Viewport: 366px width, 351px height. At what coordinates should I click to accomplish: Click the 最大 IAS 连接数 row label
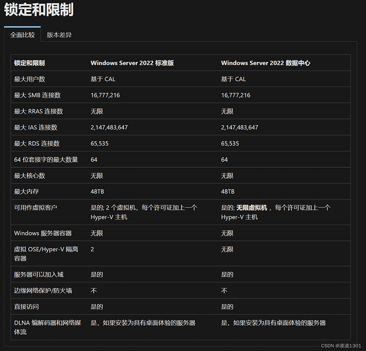point(36,128)
